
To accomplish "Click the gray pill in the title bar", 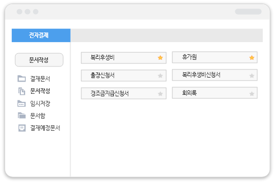I will pyautogui.click(x=248, y=12).
